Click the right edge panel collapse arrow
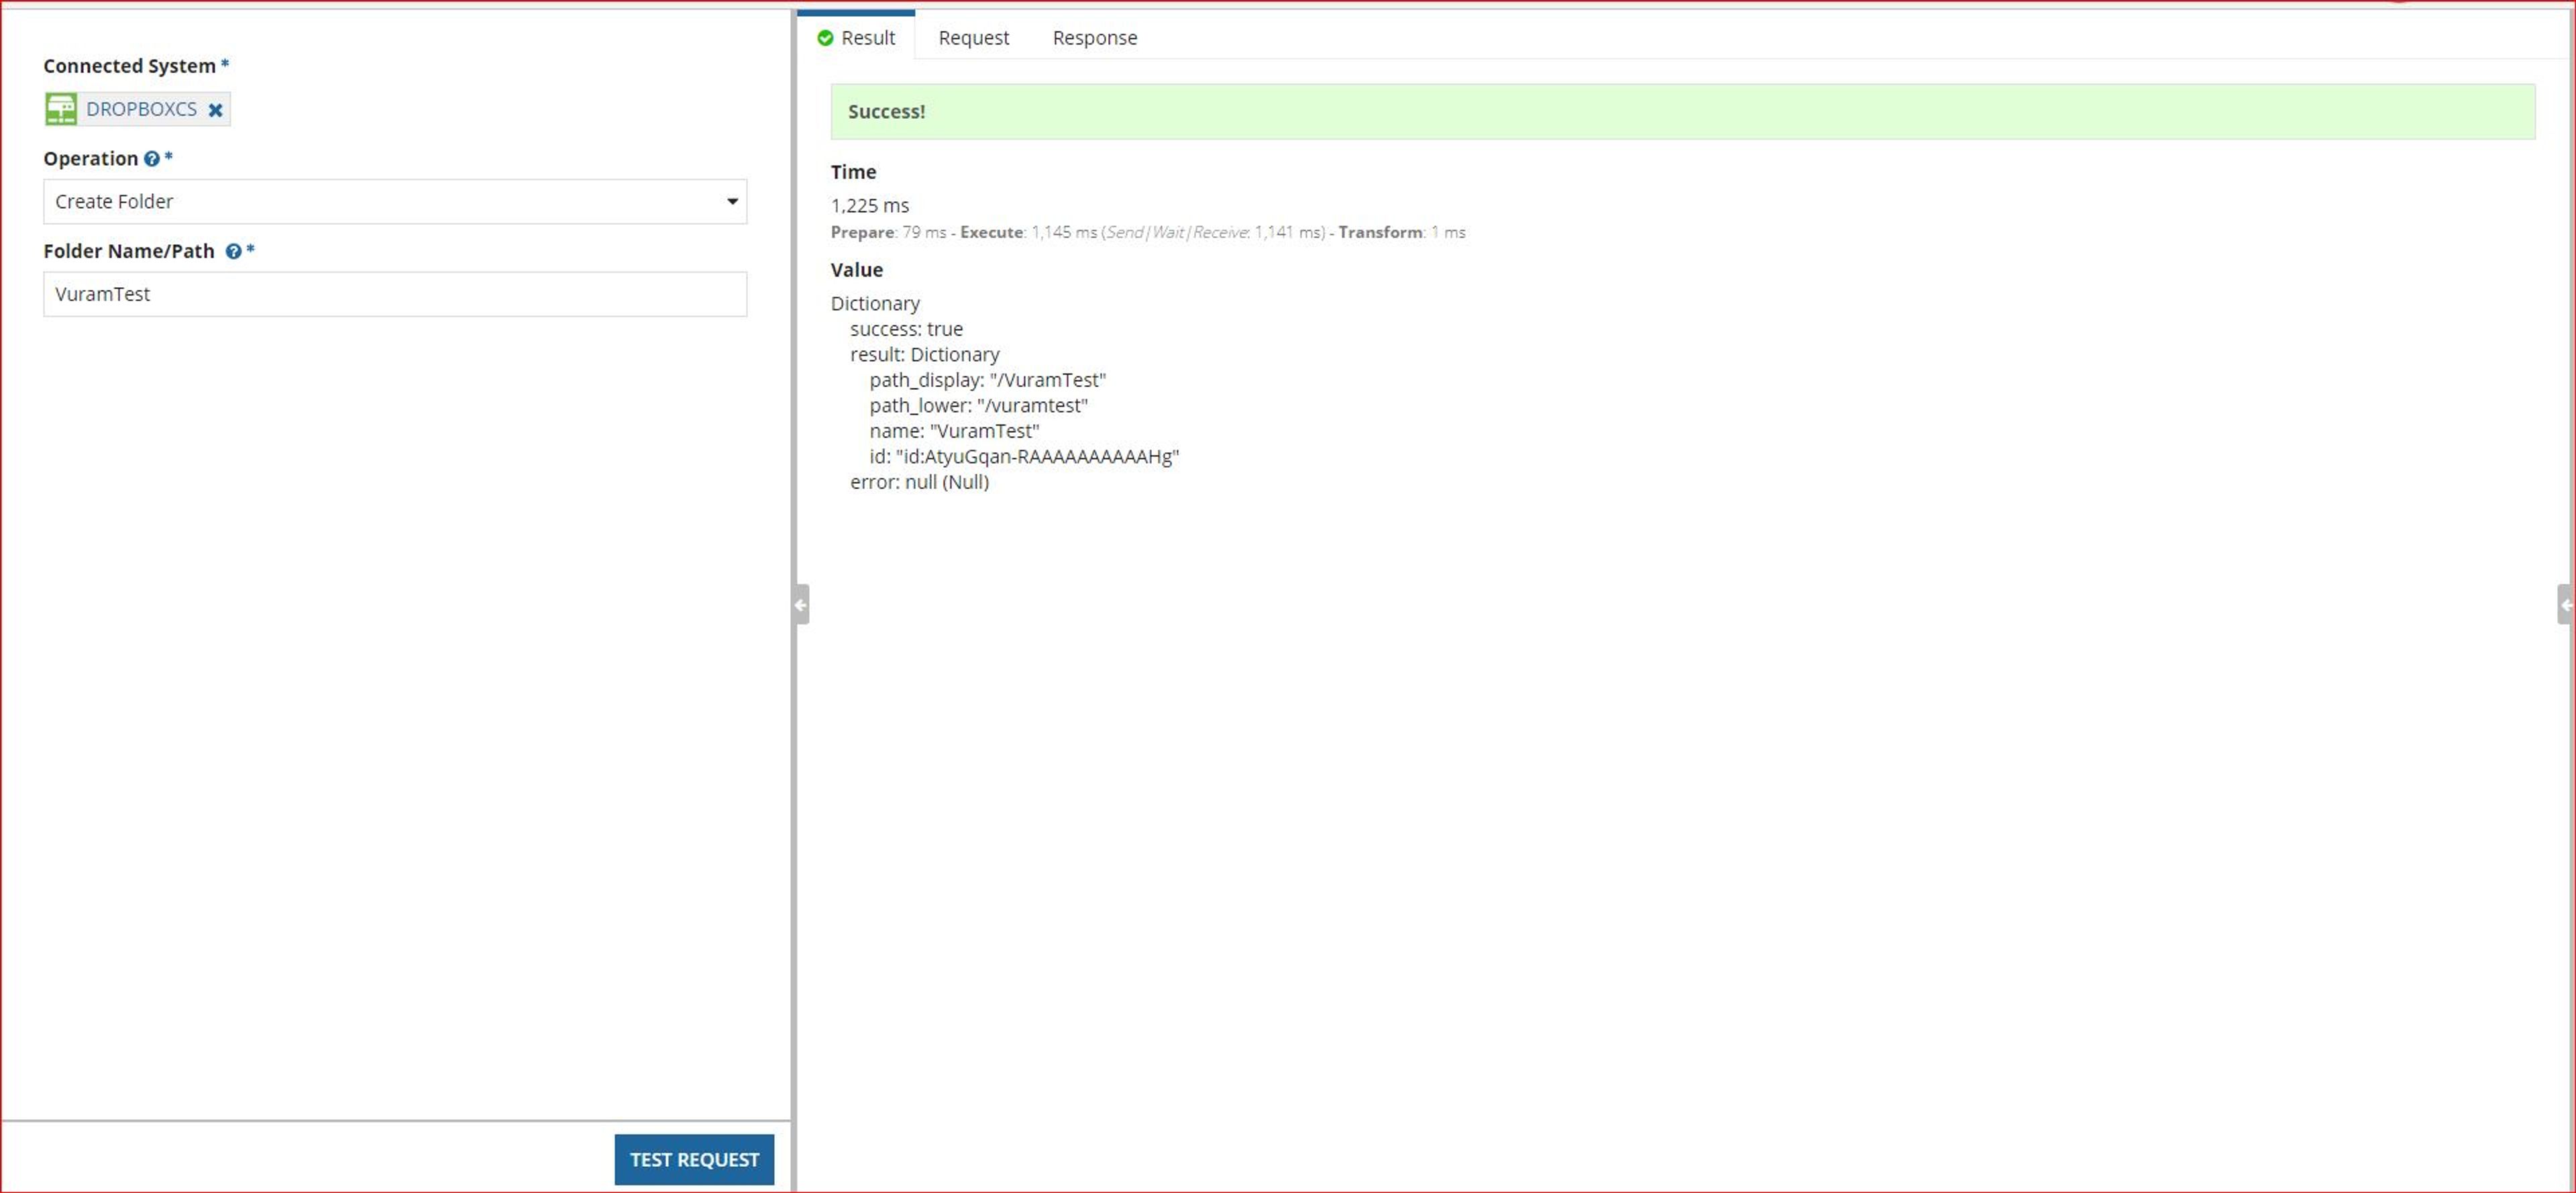The height and width of the screenshot is (1193, 2576). point(2566,605)
